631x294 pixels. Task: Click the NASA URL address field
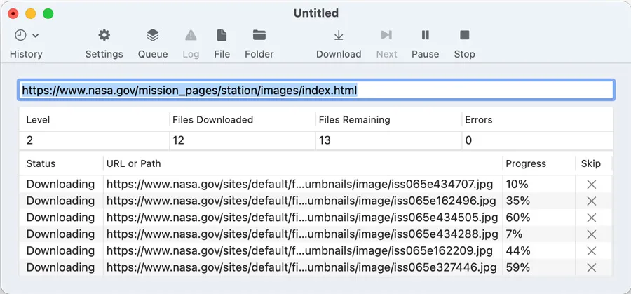tap(315, 90)
